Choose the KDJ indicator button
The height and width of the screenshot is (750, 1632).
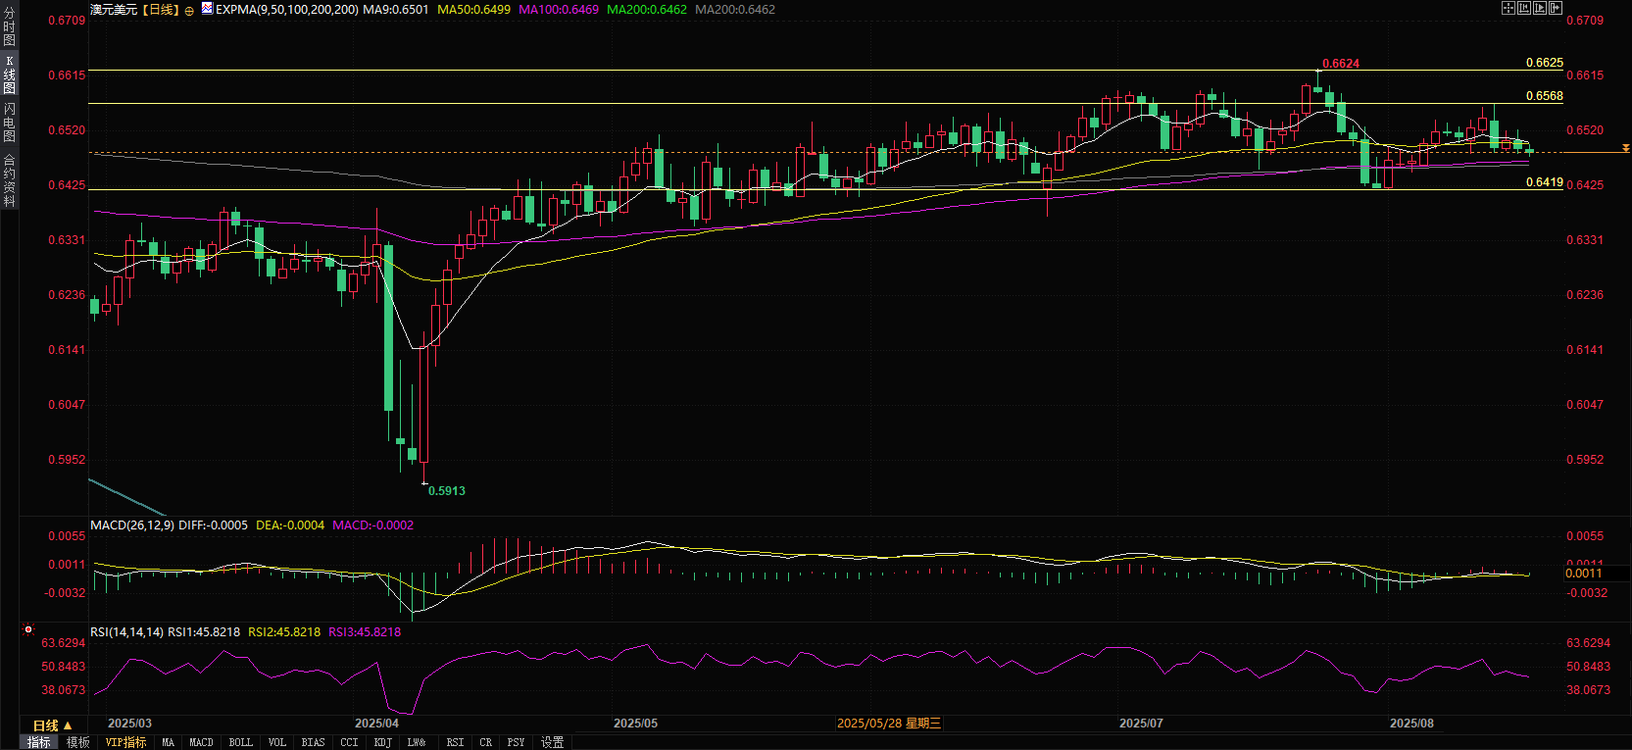[383, 742]
